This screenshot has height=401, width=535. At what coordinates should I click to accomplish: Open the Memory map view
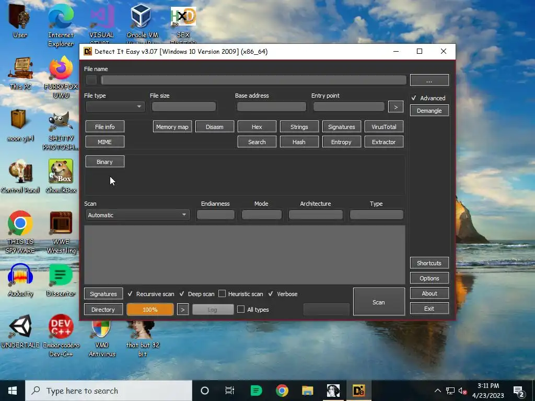(172, 127)
